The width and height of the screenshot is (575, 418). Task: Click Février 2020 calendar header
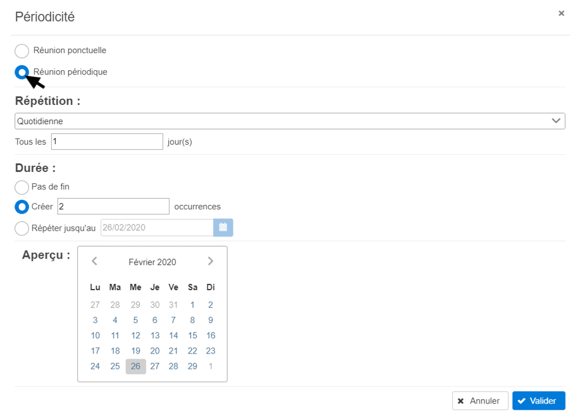pyautogui.click(x=152, y=262)
